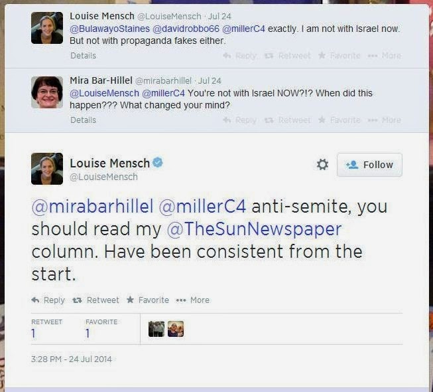Retweet the main tweet

(x=96, y=300)
